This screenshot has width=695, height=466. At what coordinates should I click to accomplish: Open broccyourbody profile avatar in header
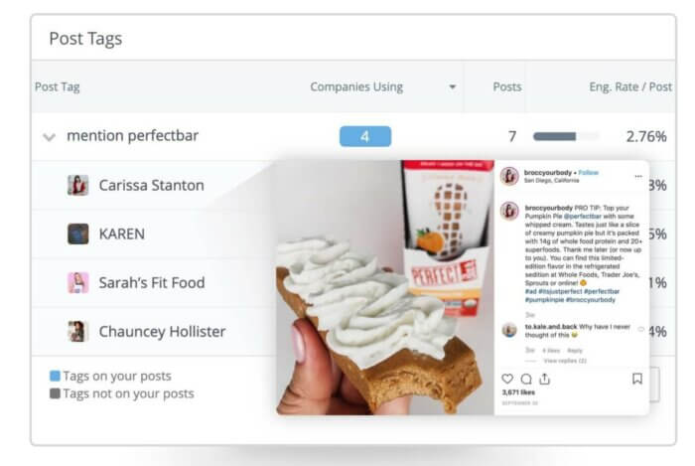[x=509, y=176]
